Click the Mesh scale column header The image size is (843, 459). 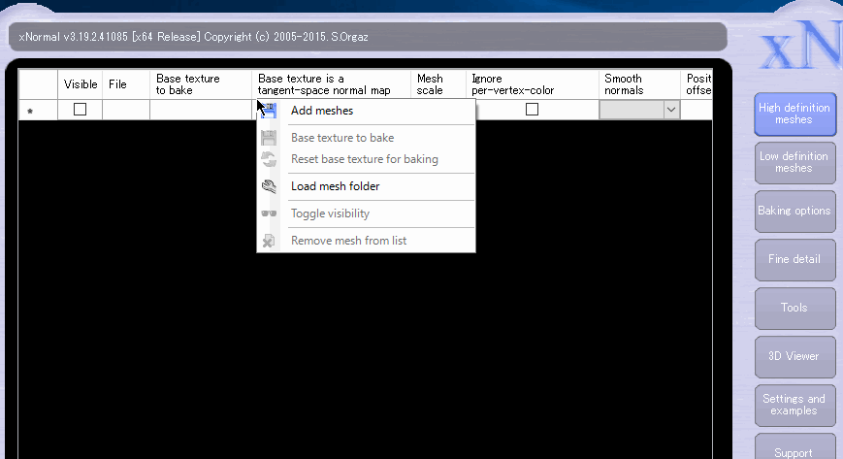click(x=438, y=84)
